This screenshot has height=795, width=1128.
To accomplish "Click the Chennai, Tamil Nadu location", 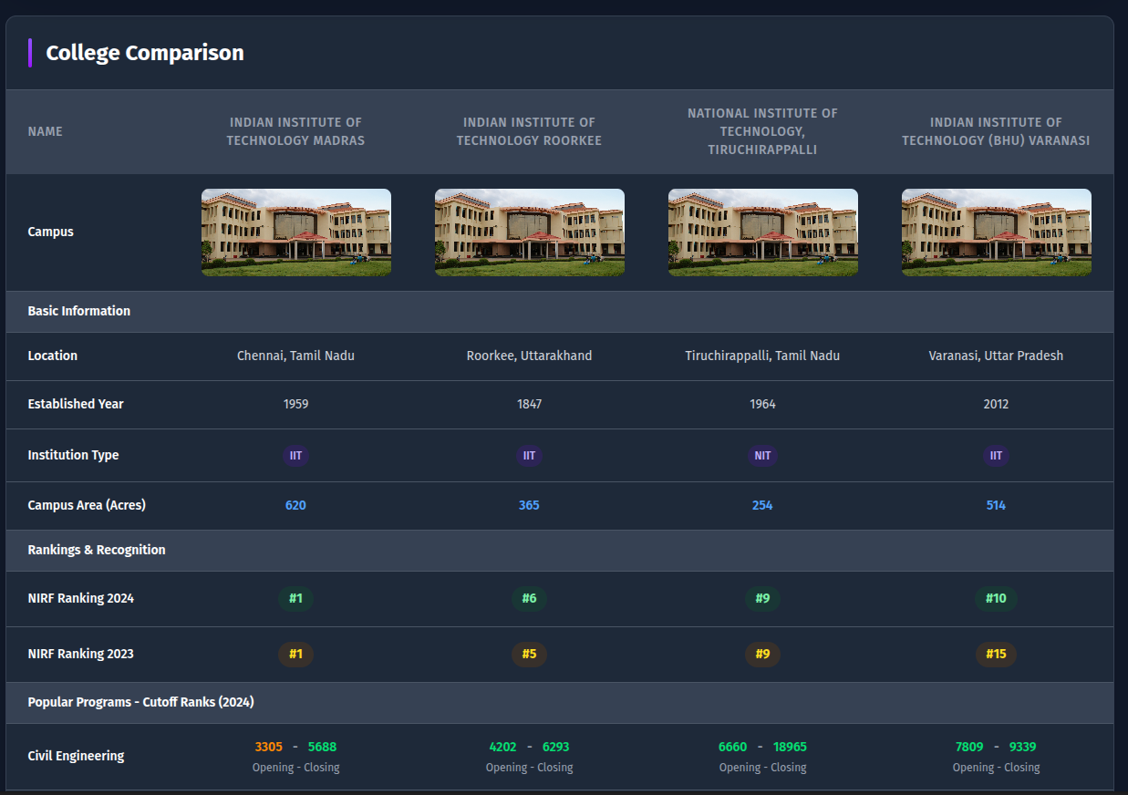I will [x=295, y=356].
